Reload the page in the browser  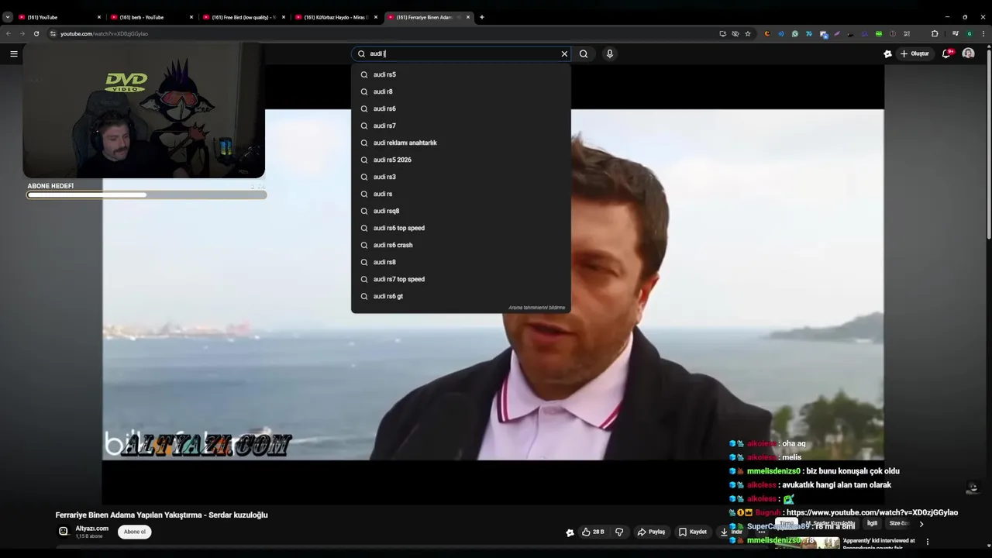[36, 33]
